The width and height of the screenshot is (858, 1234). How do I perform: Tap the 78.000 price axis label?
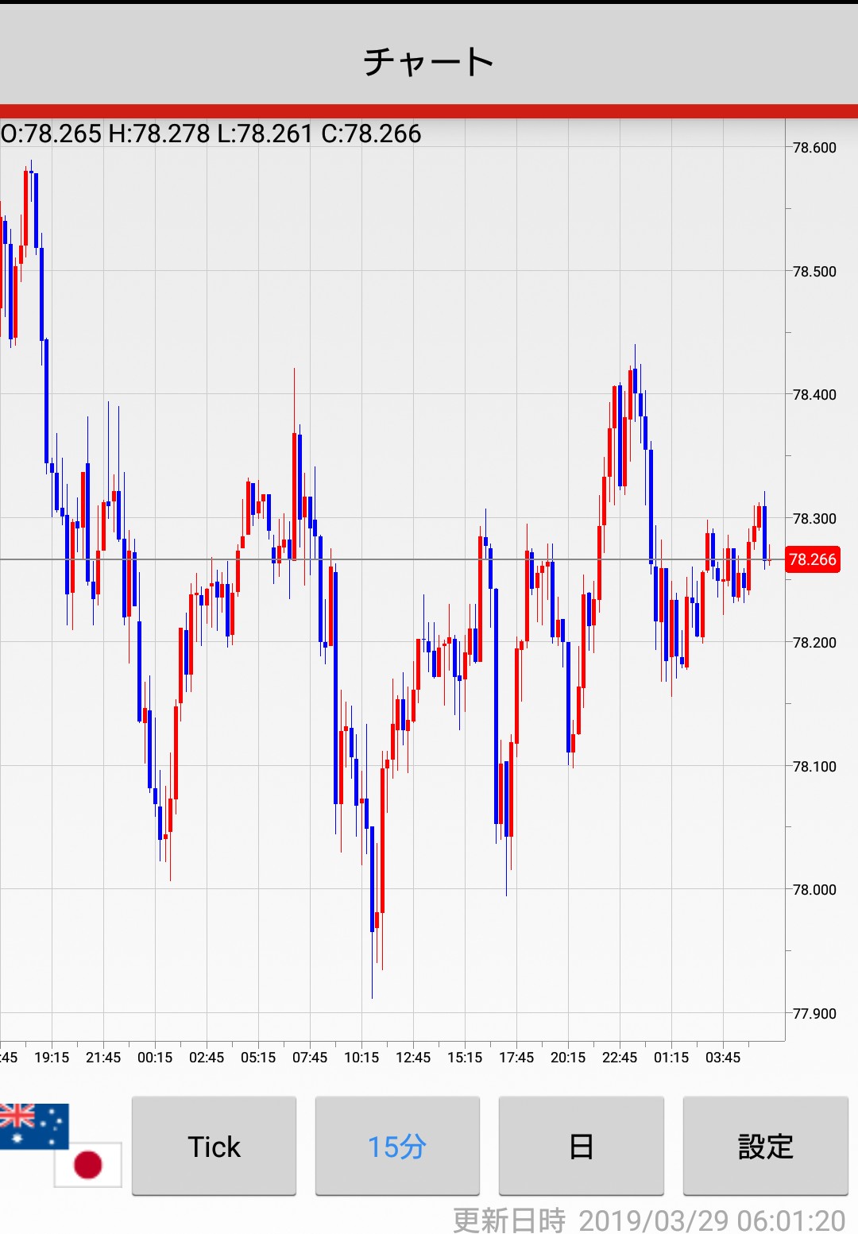pyautogui.click(x=814, y=890)
